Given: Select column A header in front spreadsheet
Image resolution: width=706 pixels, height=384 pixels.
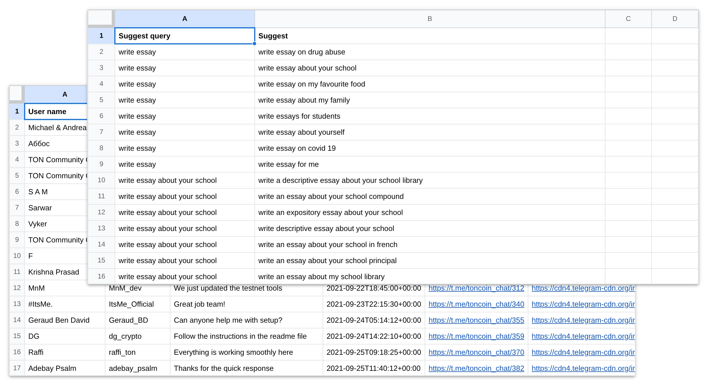Looking at the screenshot, I should [x=185, y=19].
